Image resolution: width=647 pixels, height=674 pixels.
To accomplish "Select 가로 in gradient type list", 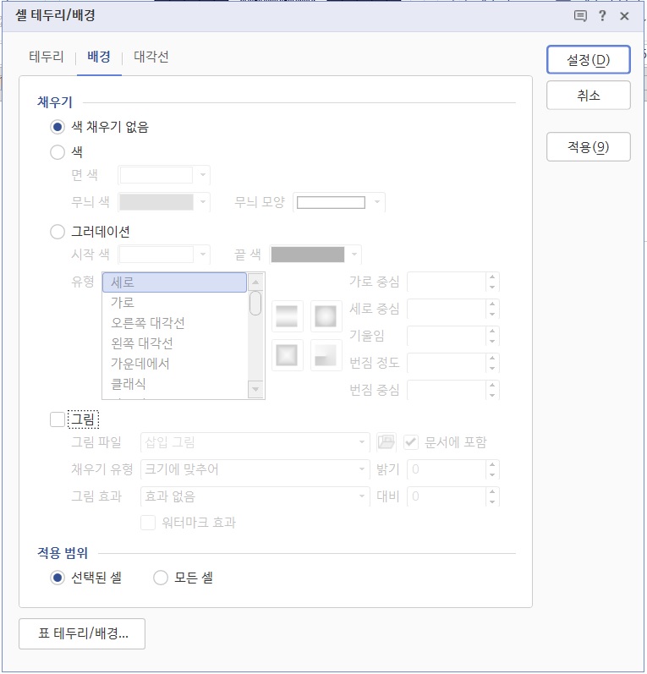I will click(174, 303).
